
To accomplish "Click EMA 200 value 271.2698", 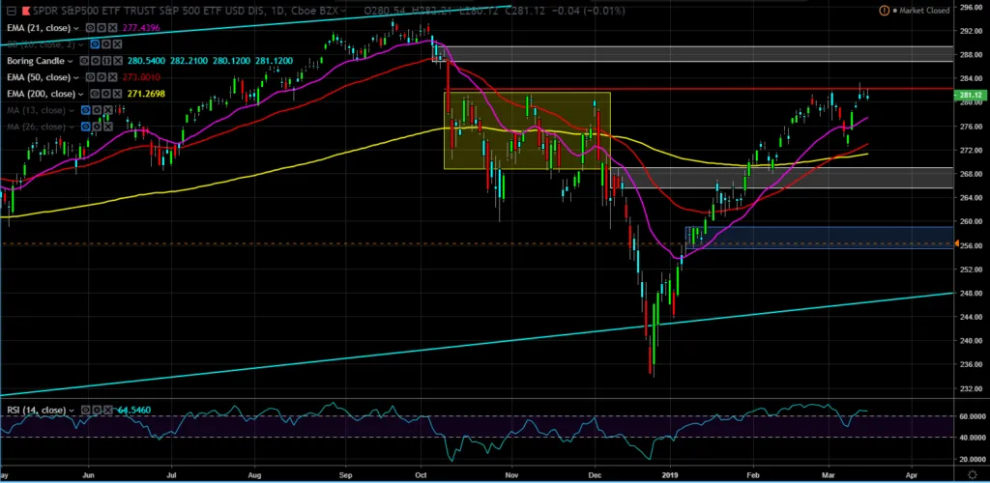I will [x=146, y=94].
